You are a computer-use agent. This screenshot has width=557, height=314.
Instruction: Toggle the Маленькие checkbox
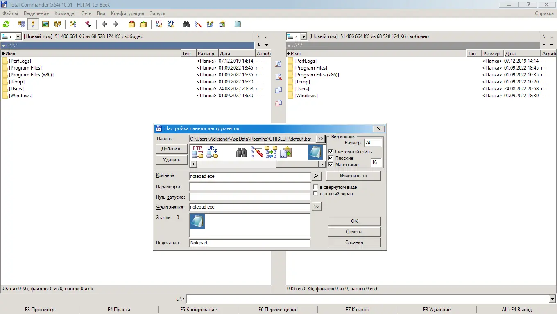pos(331,165)
